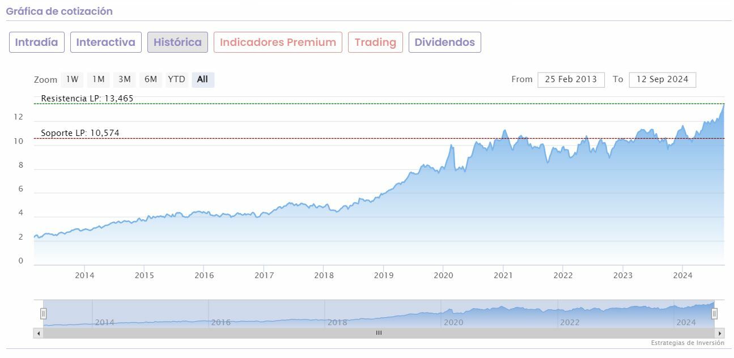
Task: Show the Dividendos view
Action: tap(445, 42)
